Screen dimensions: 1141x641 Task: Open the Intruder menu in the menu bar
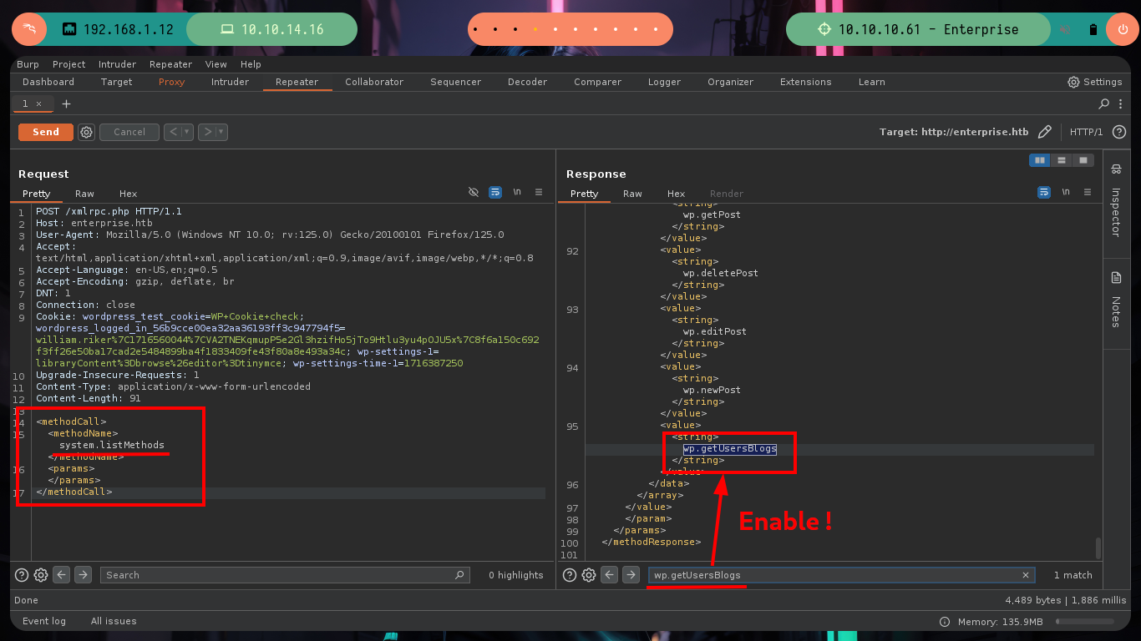tap(118, 64)
